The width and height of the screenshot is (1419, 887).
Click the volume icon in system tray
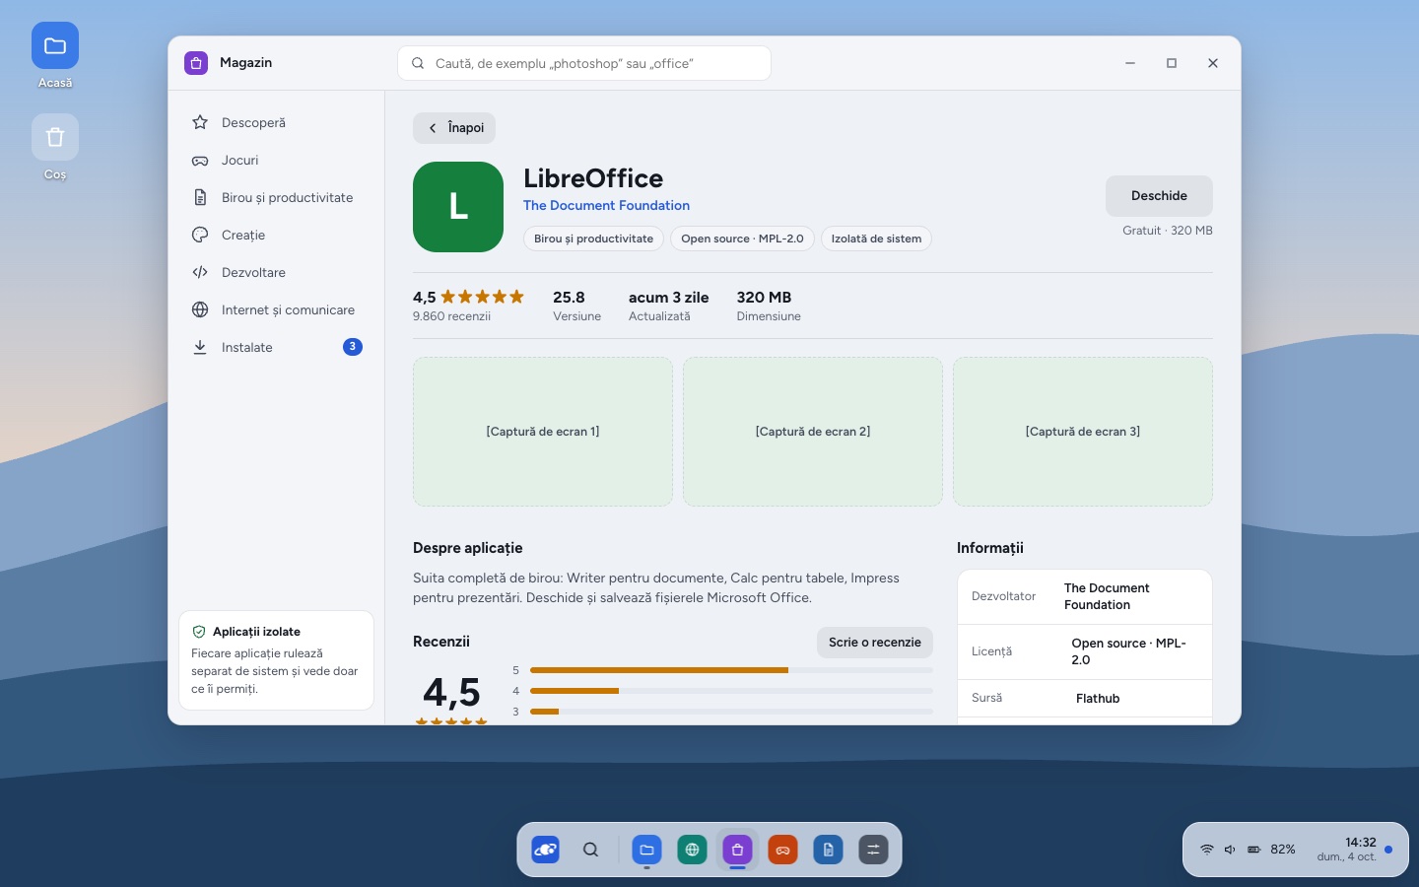tap(1230, 850)
